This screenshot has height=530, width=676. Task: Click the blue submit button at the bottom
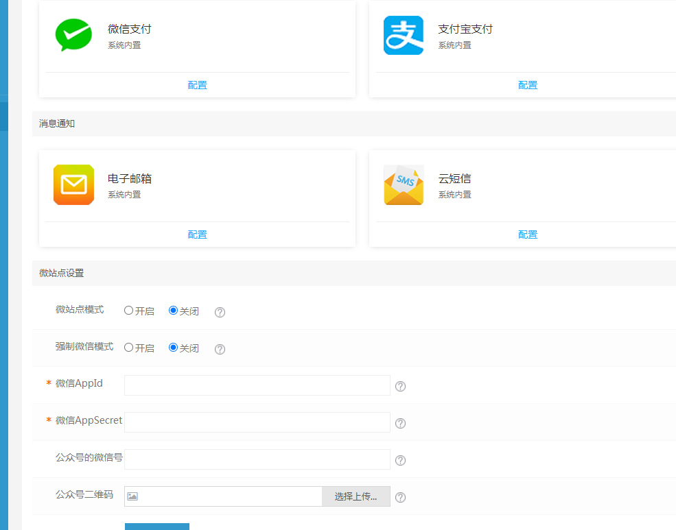156,527
